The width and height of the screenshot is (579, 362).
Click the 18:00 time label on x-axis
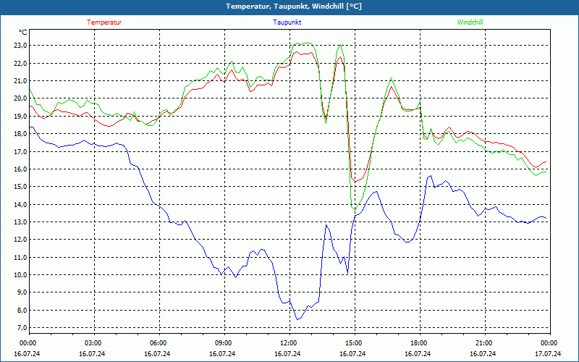tap(418, 343)
